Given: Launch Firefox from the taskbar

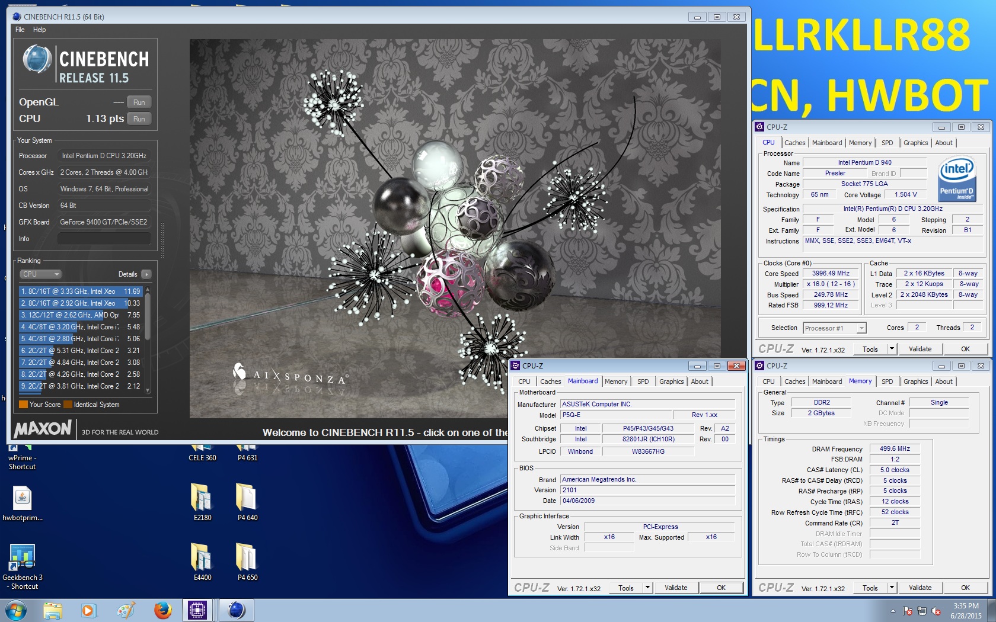Looking at the screenshot, I should click(x=162, y=610).
